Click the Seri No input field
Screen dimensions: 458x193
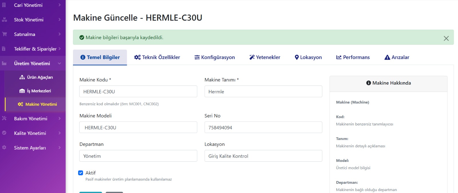(x=263, y=127)
